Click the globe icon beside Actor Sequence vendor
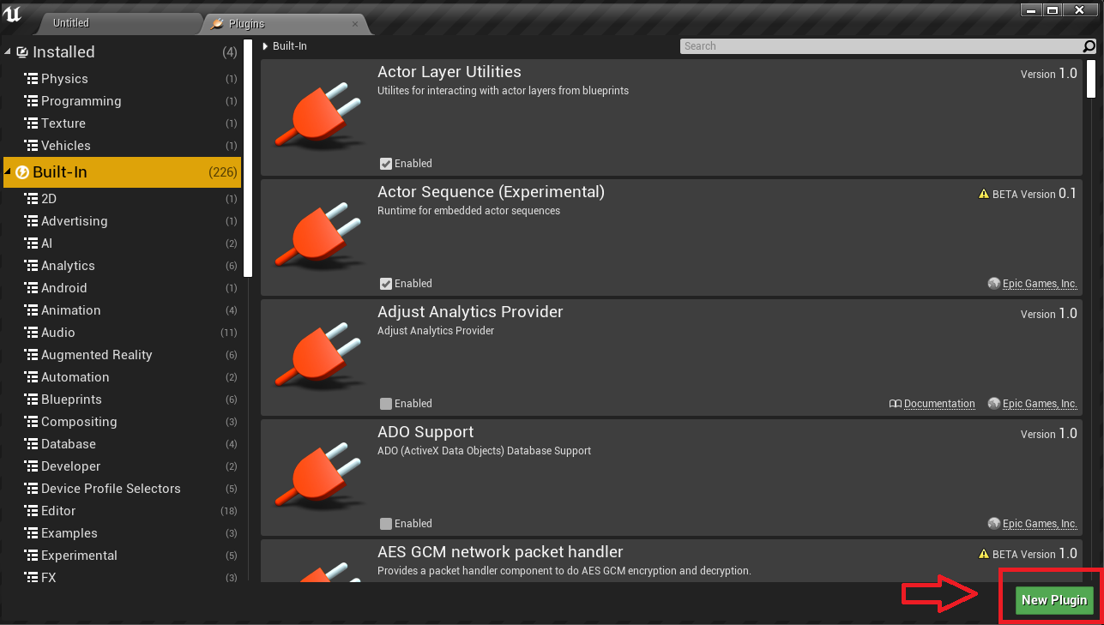 click(x=993, y=284)
